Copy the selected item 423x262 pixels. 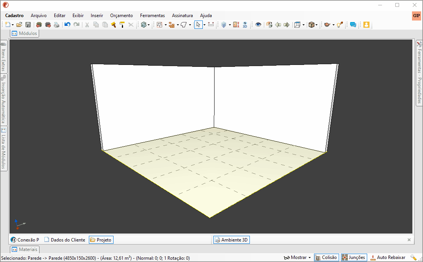click(x=96, y=25)
